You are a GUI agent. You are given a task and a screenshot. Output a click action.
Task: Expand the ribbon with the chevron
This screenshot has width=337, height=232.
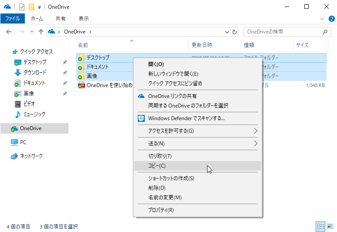322,19
